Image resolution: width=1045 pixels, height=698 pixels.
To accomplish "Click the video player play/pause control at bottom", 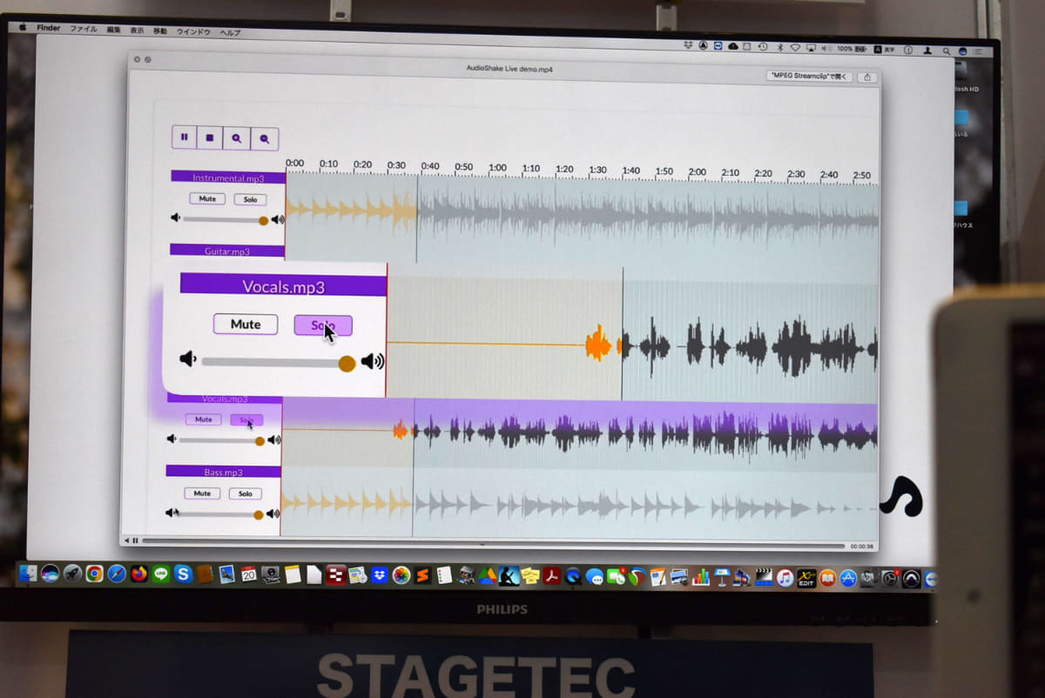I will pos(135,540).
